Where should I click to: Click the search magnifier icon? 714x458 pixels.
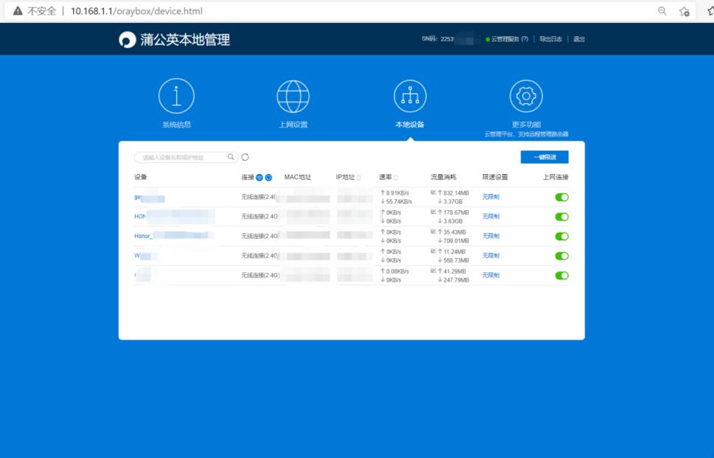pos(230,156)
